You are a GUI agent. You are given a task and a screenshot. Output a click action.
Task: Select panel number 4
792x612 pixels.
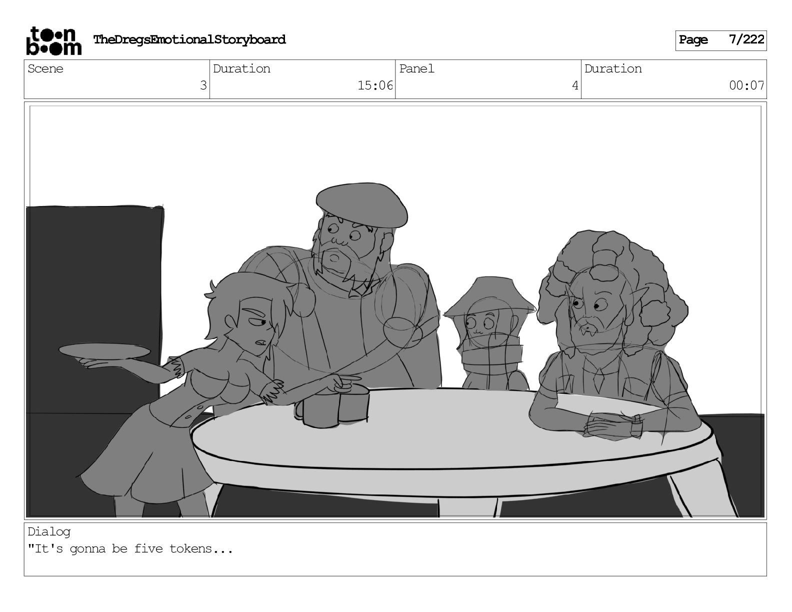click(575, 85)
